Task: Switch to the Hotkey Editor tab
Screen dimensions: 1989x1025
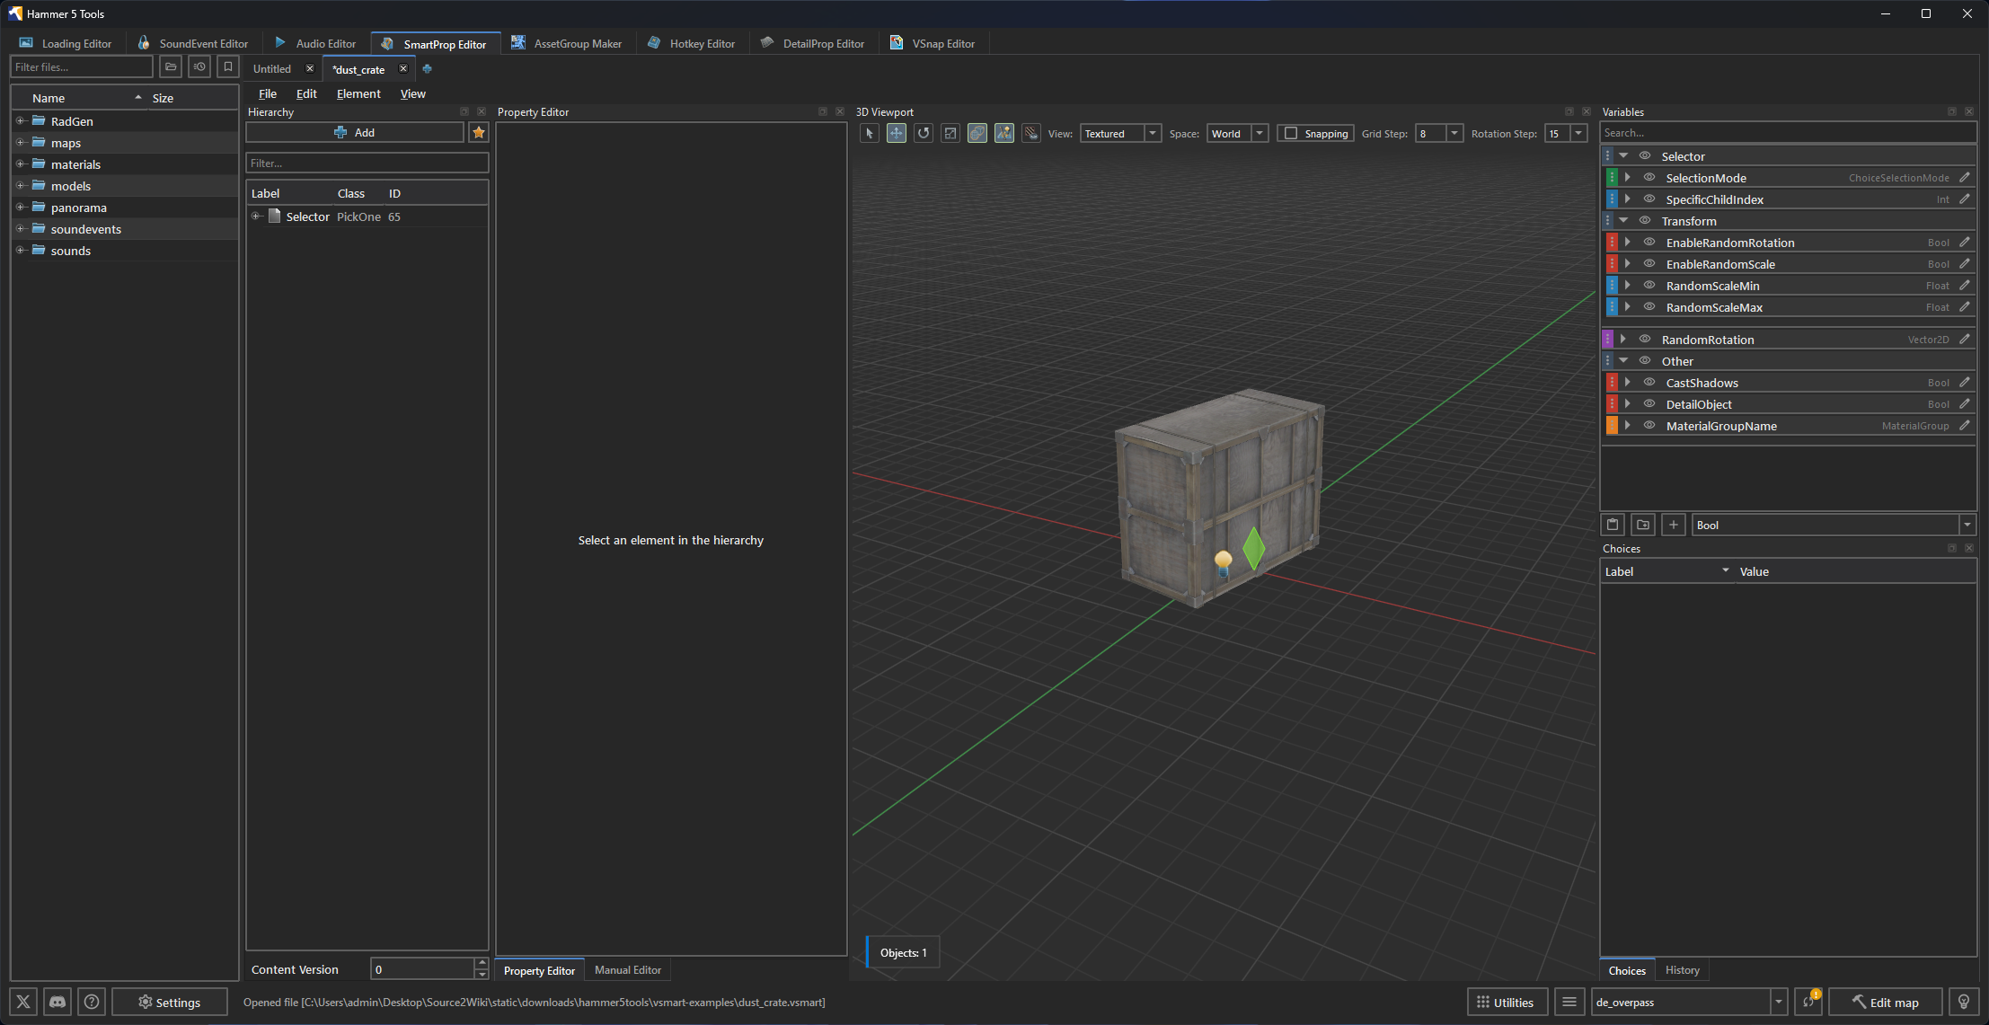Action: (691, 43)
